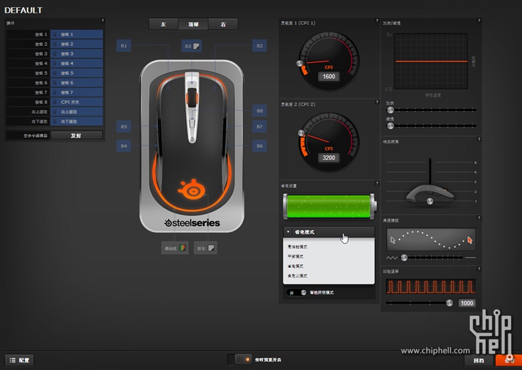Choose the fourth option, custom mode
522x370 pixels.
point(329,276)
